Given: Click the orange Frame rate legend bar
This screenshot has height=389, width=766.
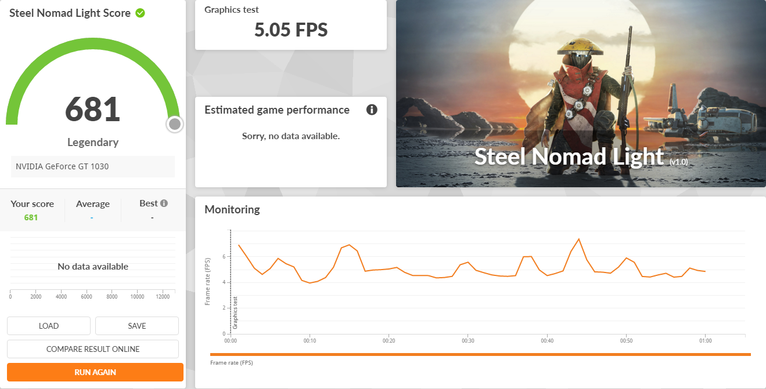Looking at the screenshot, I should (480, 354).
